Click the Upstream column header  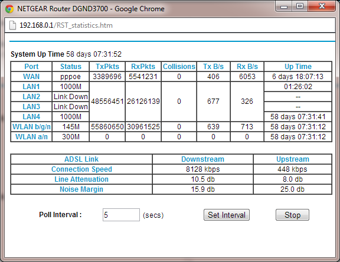293,159
